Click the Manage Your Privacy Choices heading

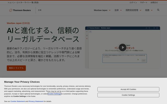click(22, 82)
